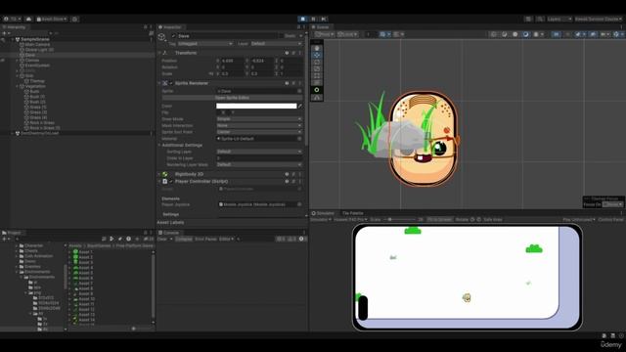Screen dimensions: 626x352
Task: Select the View hand tool in Scene
Action: pos(317,48)
